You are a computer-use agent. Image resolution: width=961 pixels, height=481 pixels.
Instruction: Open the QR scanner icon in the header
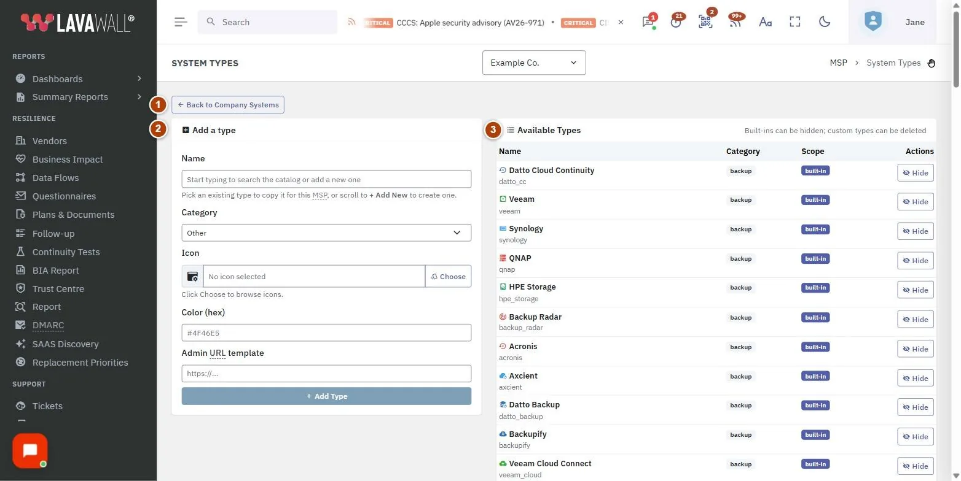click(x=705, y=22)
